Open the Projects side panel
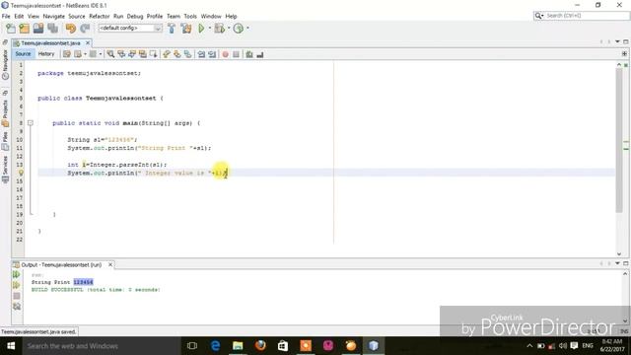 tap(5, 112)
